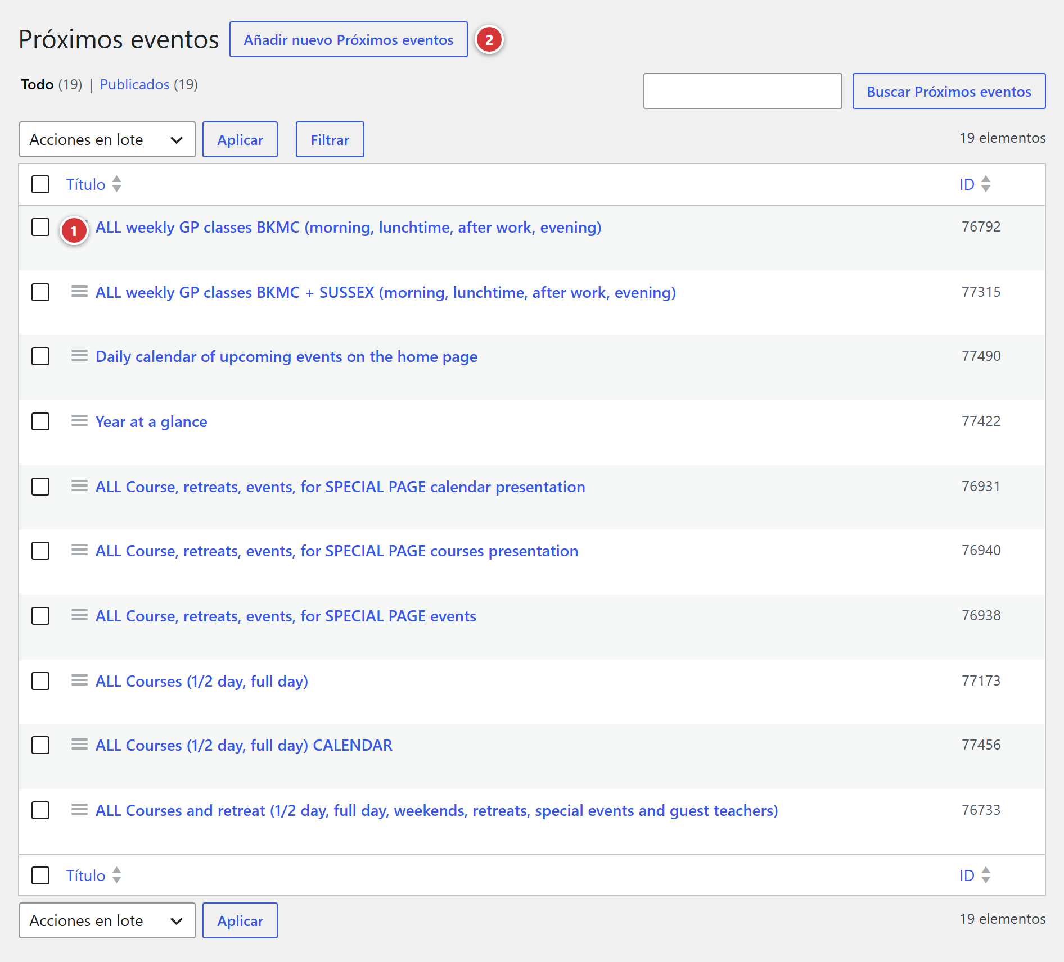Open ALL Course, retreats, events, for SPECIAL PAGE events
This screenshot has width=1064, height=962.
coord(286,616)
